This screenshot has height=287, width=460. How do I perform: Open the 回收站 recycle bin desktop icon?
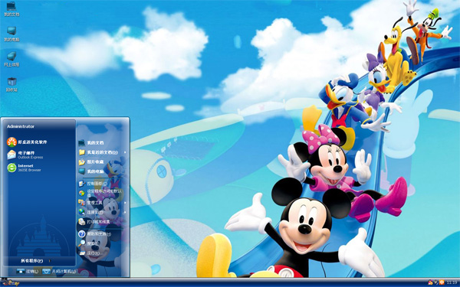(11, 84)
